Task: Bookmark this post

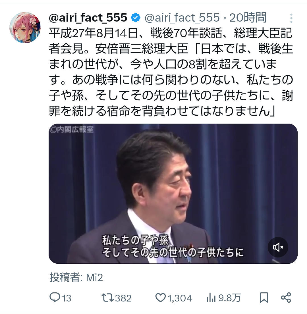Action: [x=264, y=298]
